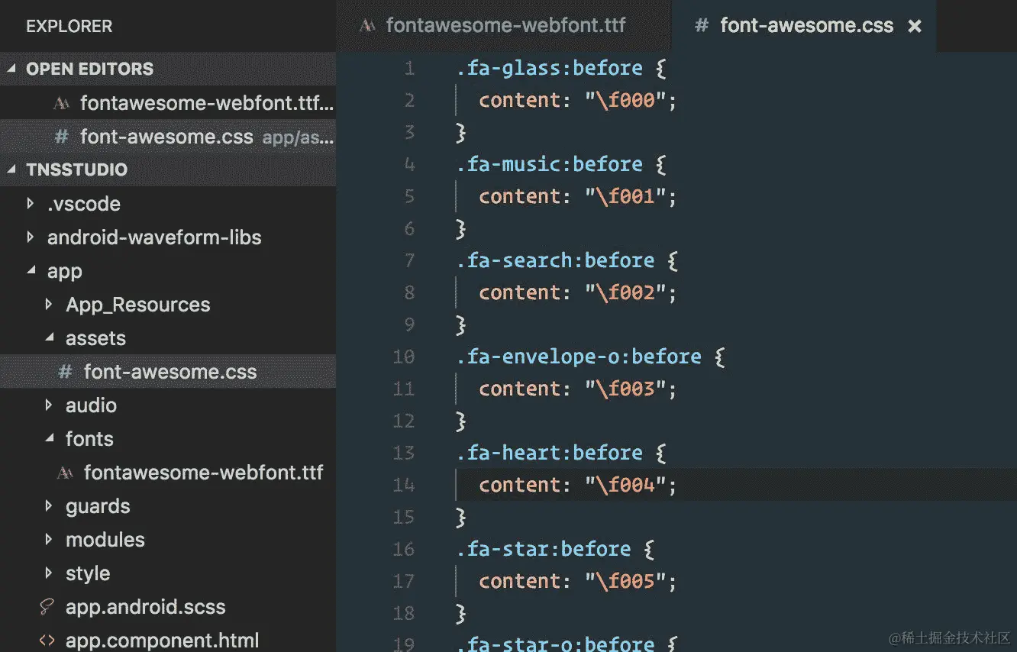Screen dimensions: 1017x652
Task: Click the .fa-heart:before selector text
Action: pos(550,453)
